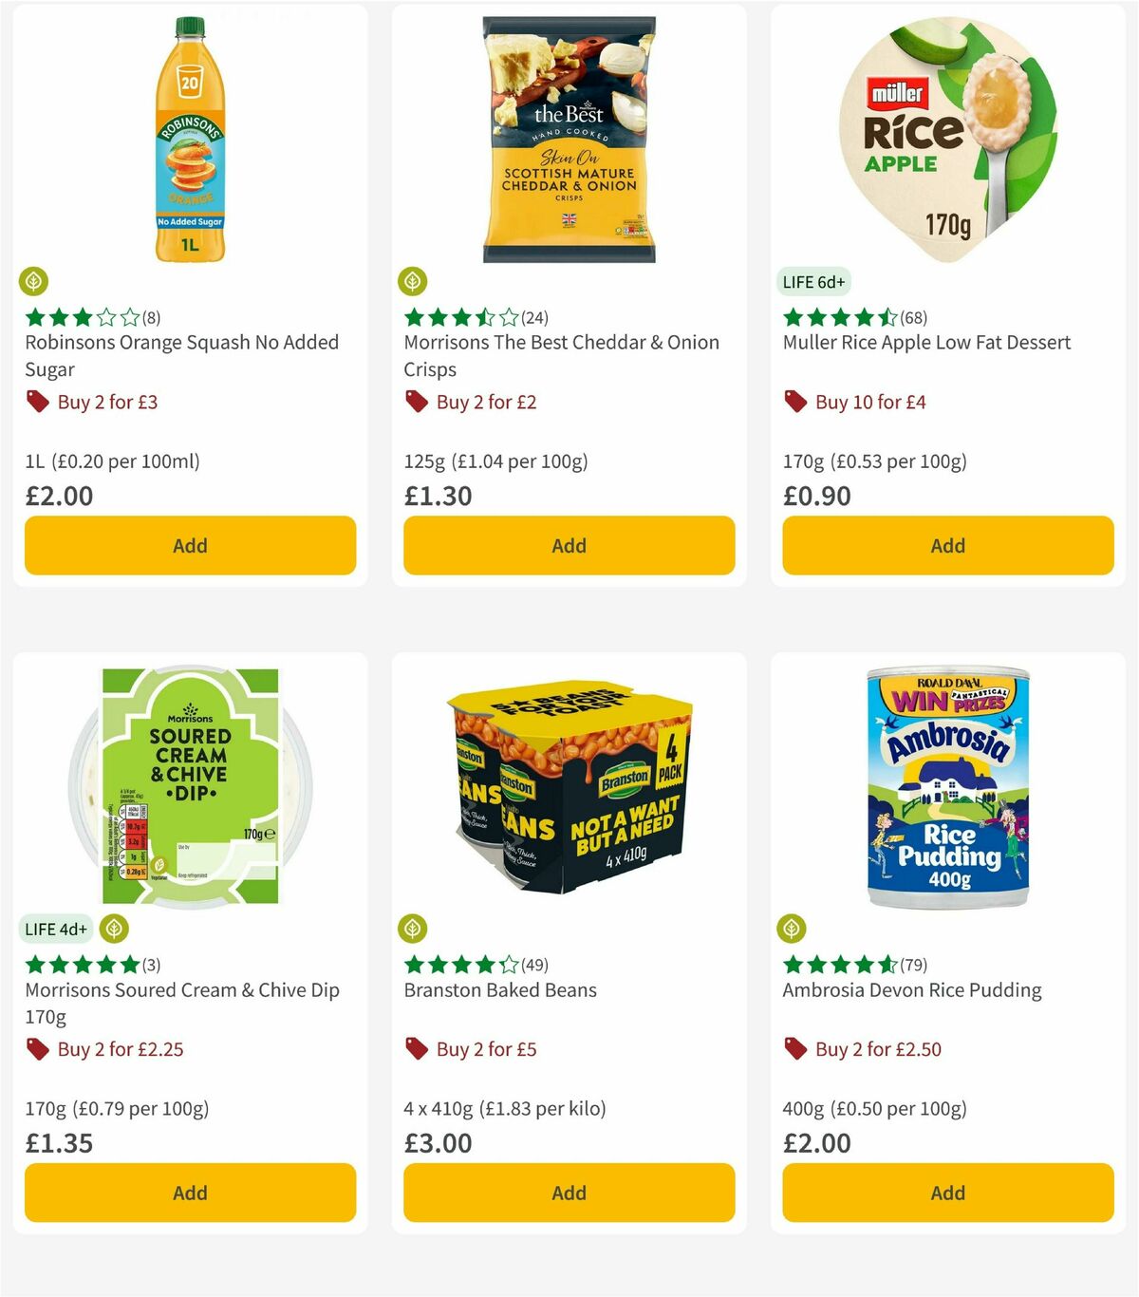
Task: Click the red offer tag icon on Buy 10 for £4
Action: coord(795,402)
